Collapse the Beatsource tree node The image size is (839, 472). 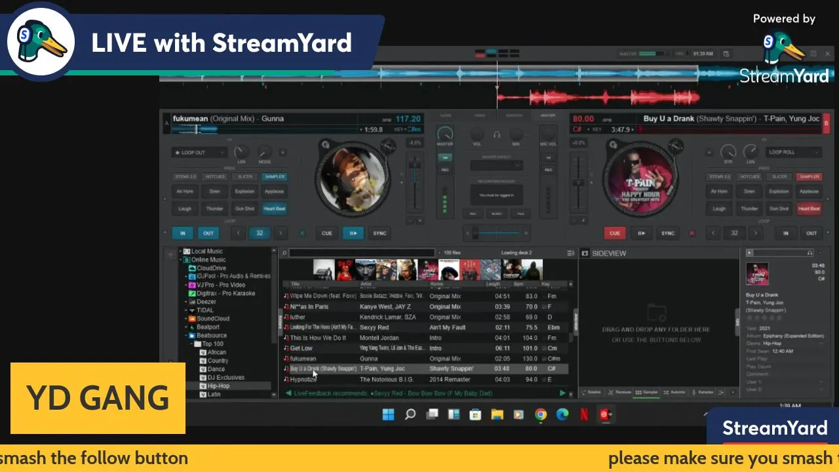pos(185,335)
